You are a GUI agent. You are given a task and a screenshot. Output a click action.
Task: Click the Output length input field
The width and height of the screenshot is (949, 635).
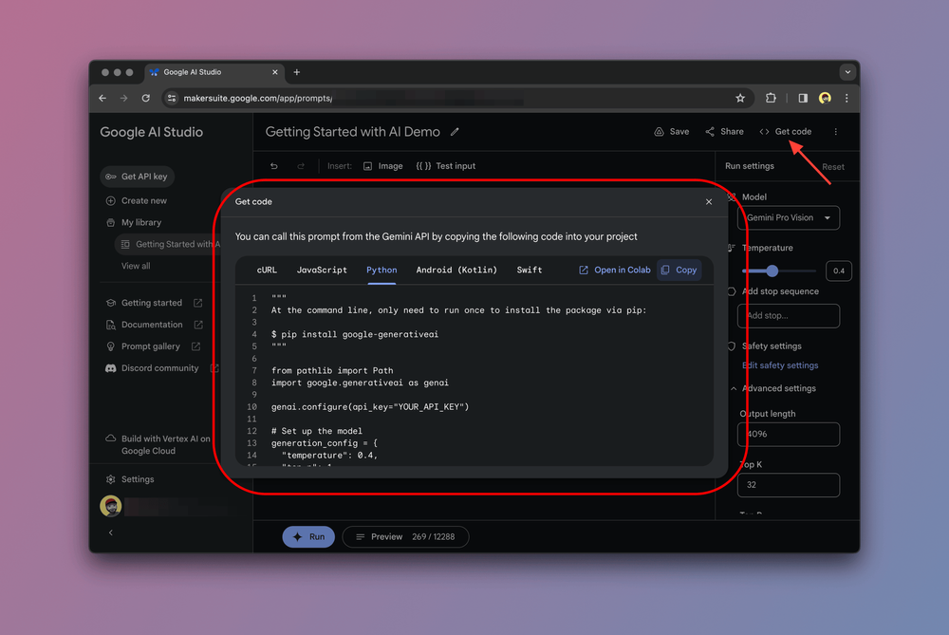pos(789,434)
